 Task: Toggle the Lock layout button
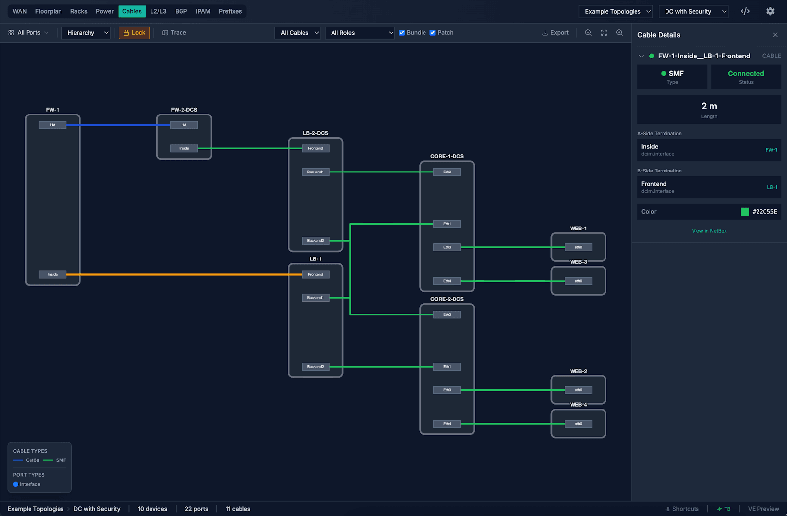click(x=134, y=33)
